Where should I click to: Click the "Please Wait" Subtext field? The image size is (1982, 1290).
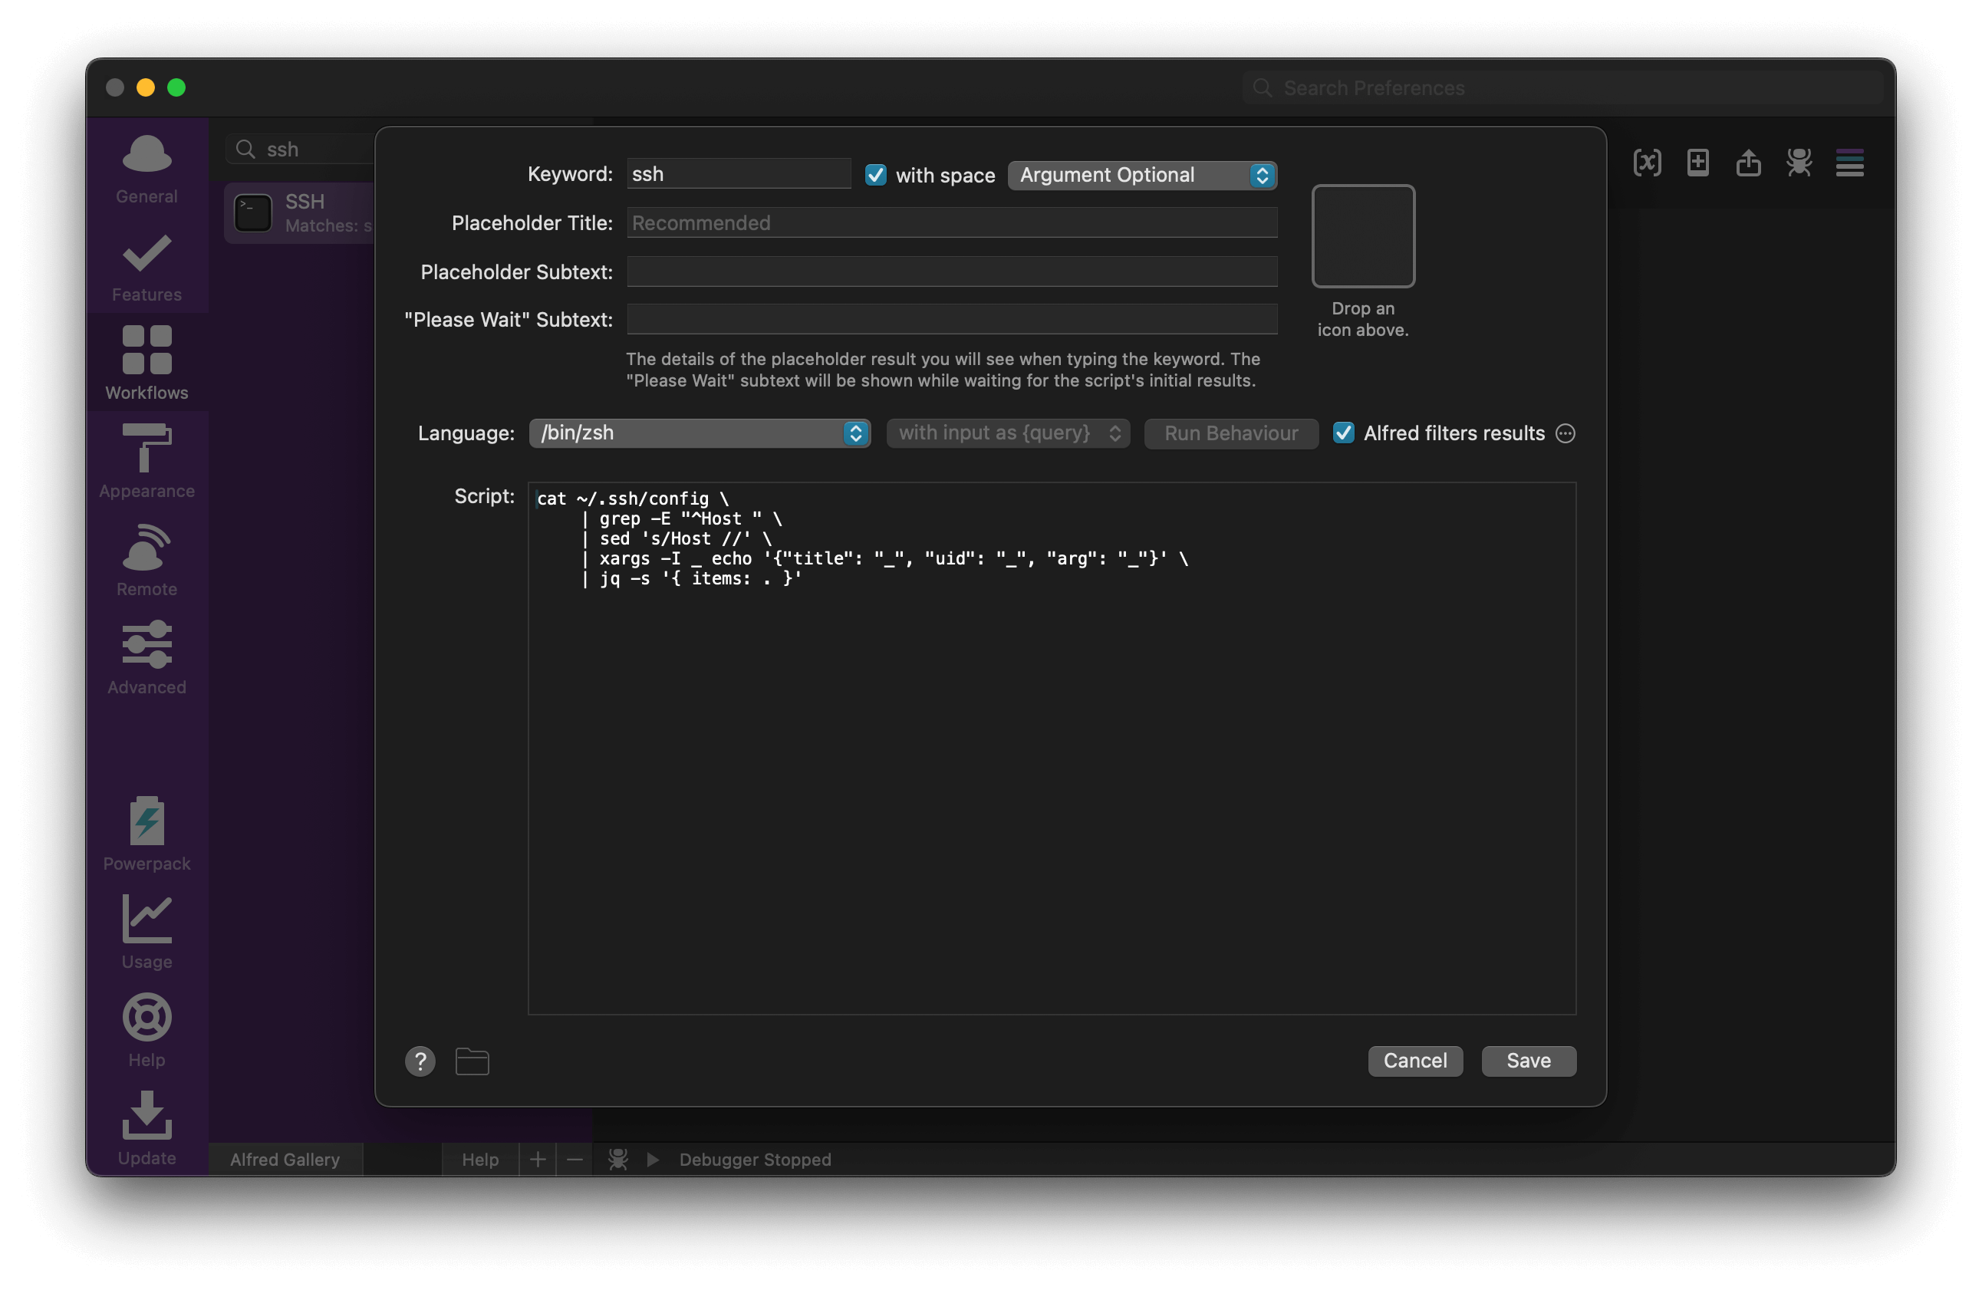point(952,319)
